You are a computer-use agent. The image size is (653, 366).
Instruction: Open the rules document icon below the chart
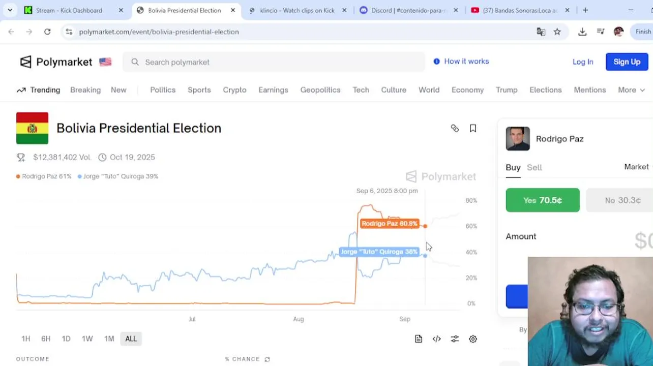tap(419, 339)
